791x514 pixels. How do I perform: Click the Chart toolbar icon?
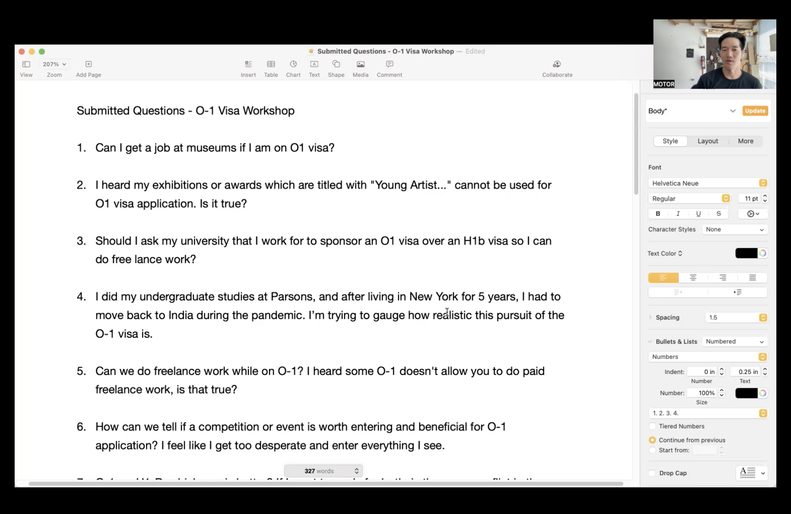point(293,64)
